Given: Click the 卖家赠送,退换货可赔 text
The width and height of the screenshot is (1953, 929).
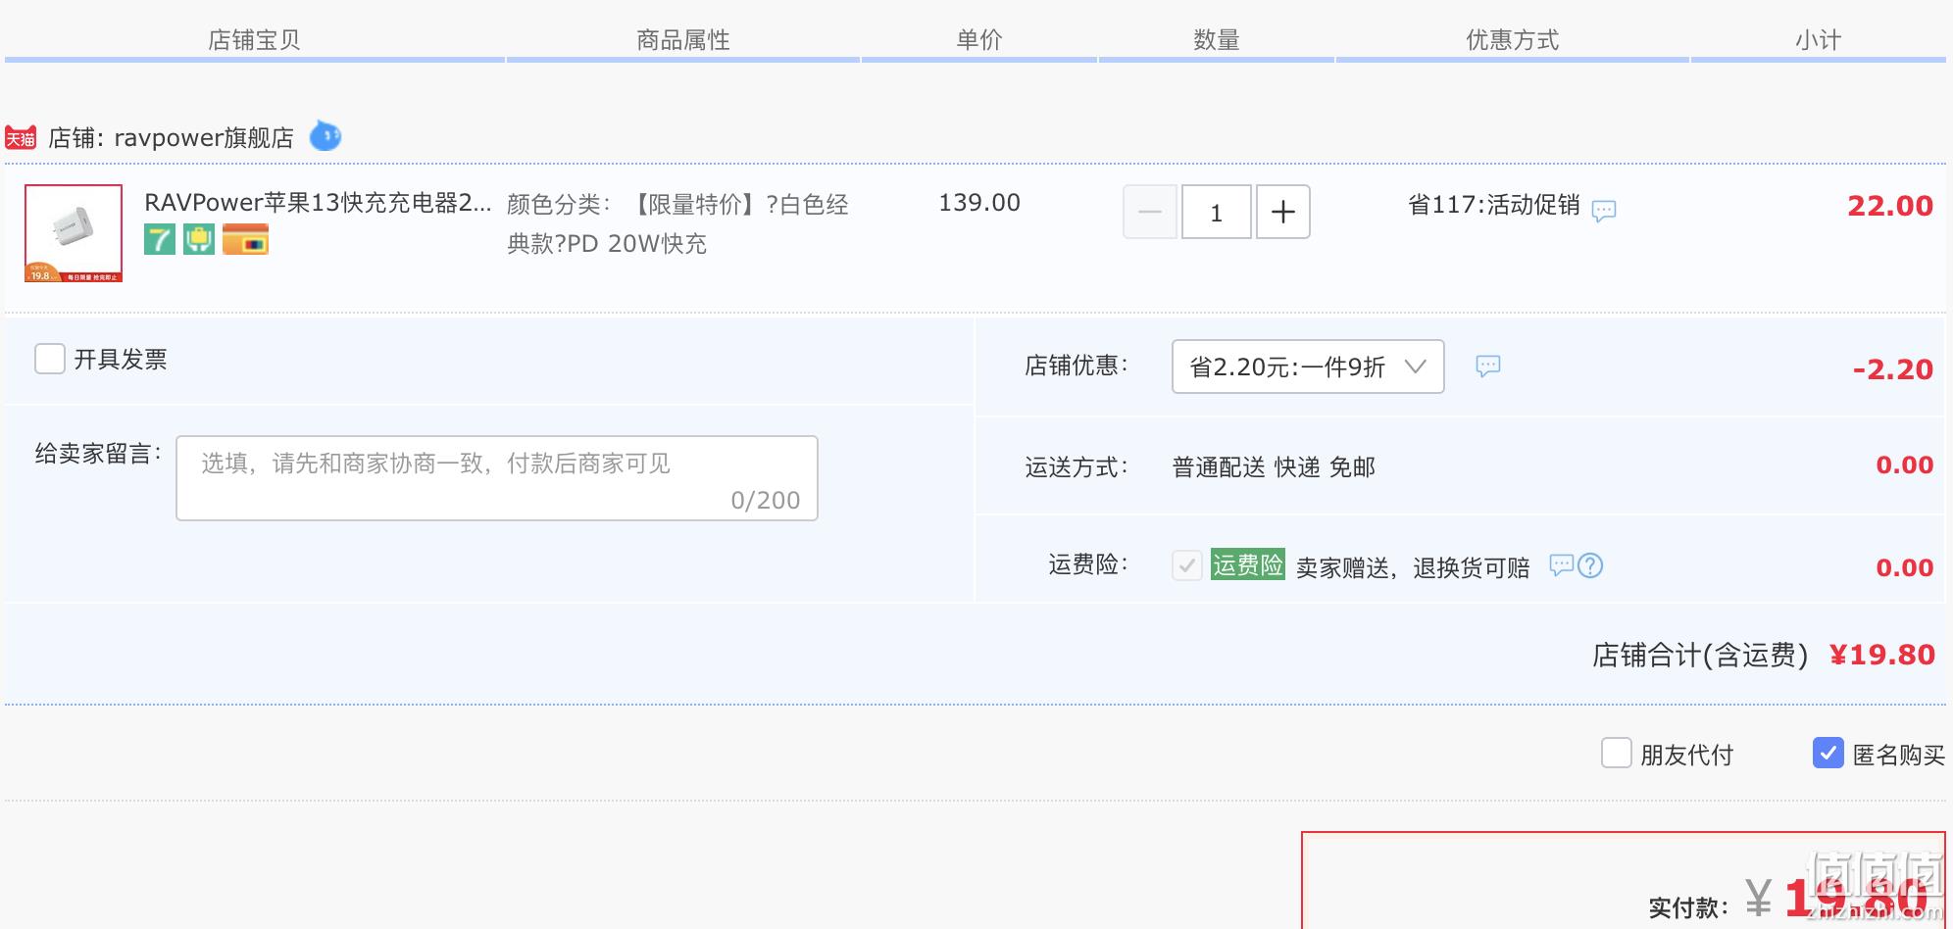Looking at the screenshot, I should point(1413,567).
